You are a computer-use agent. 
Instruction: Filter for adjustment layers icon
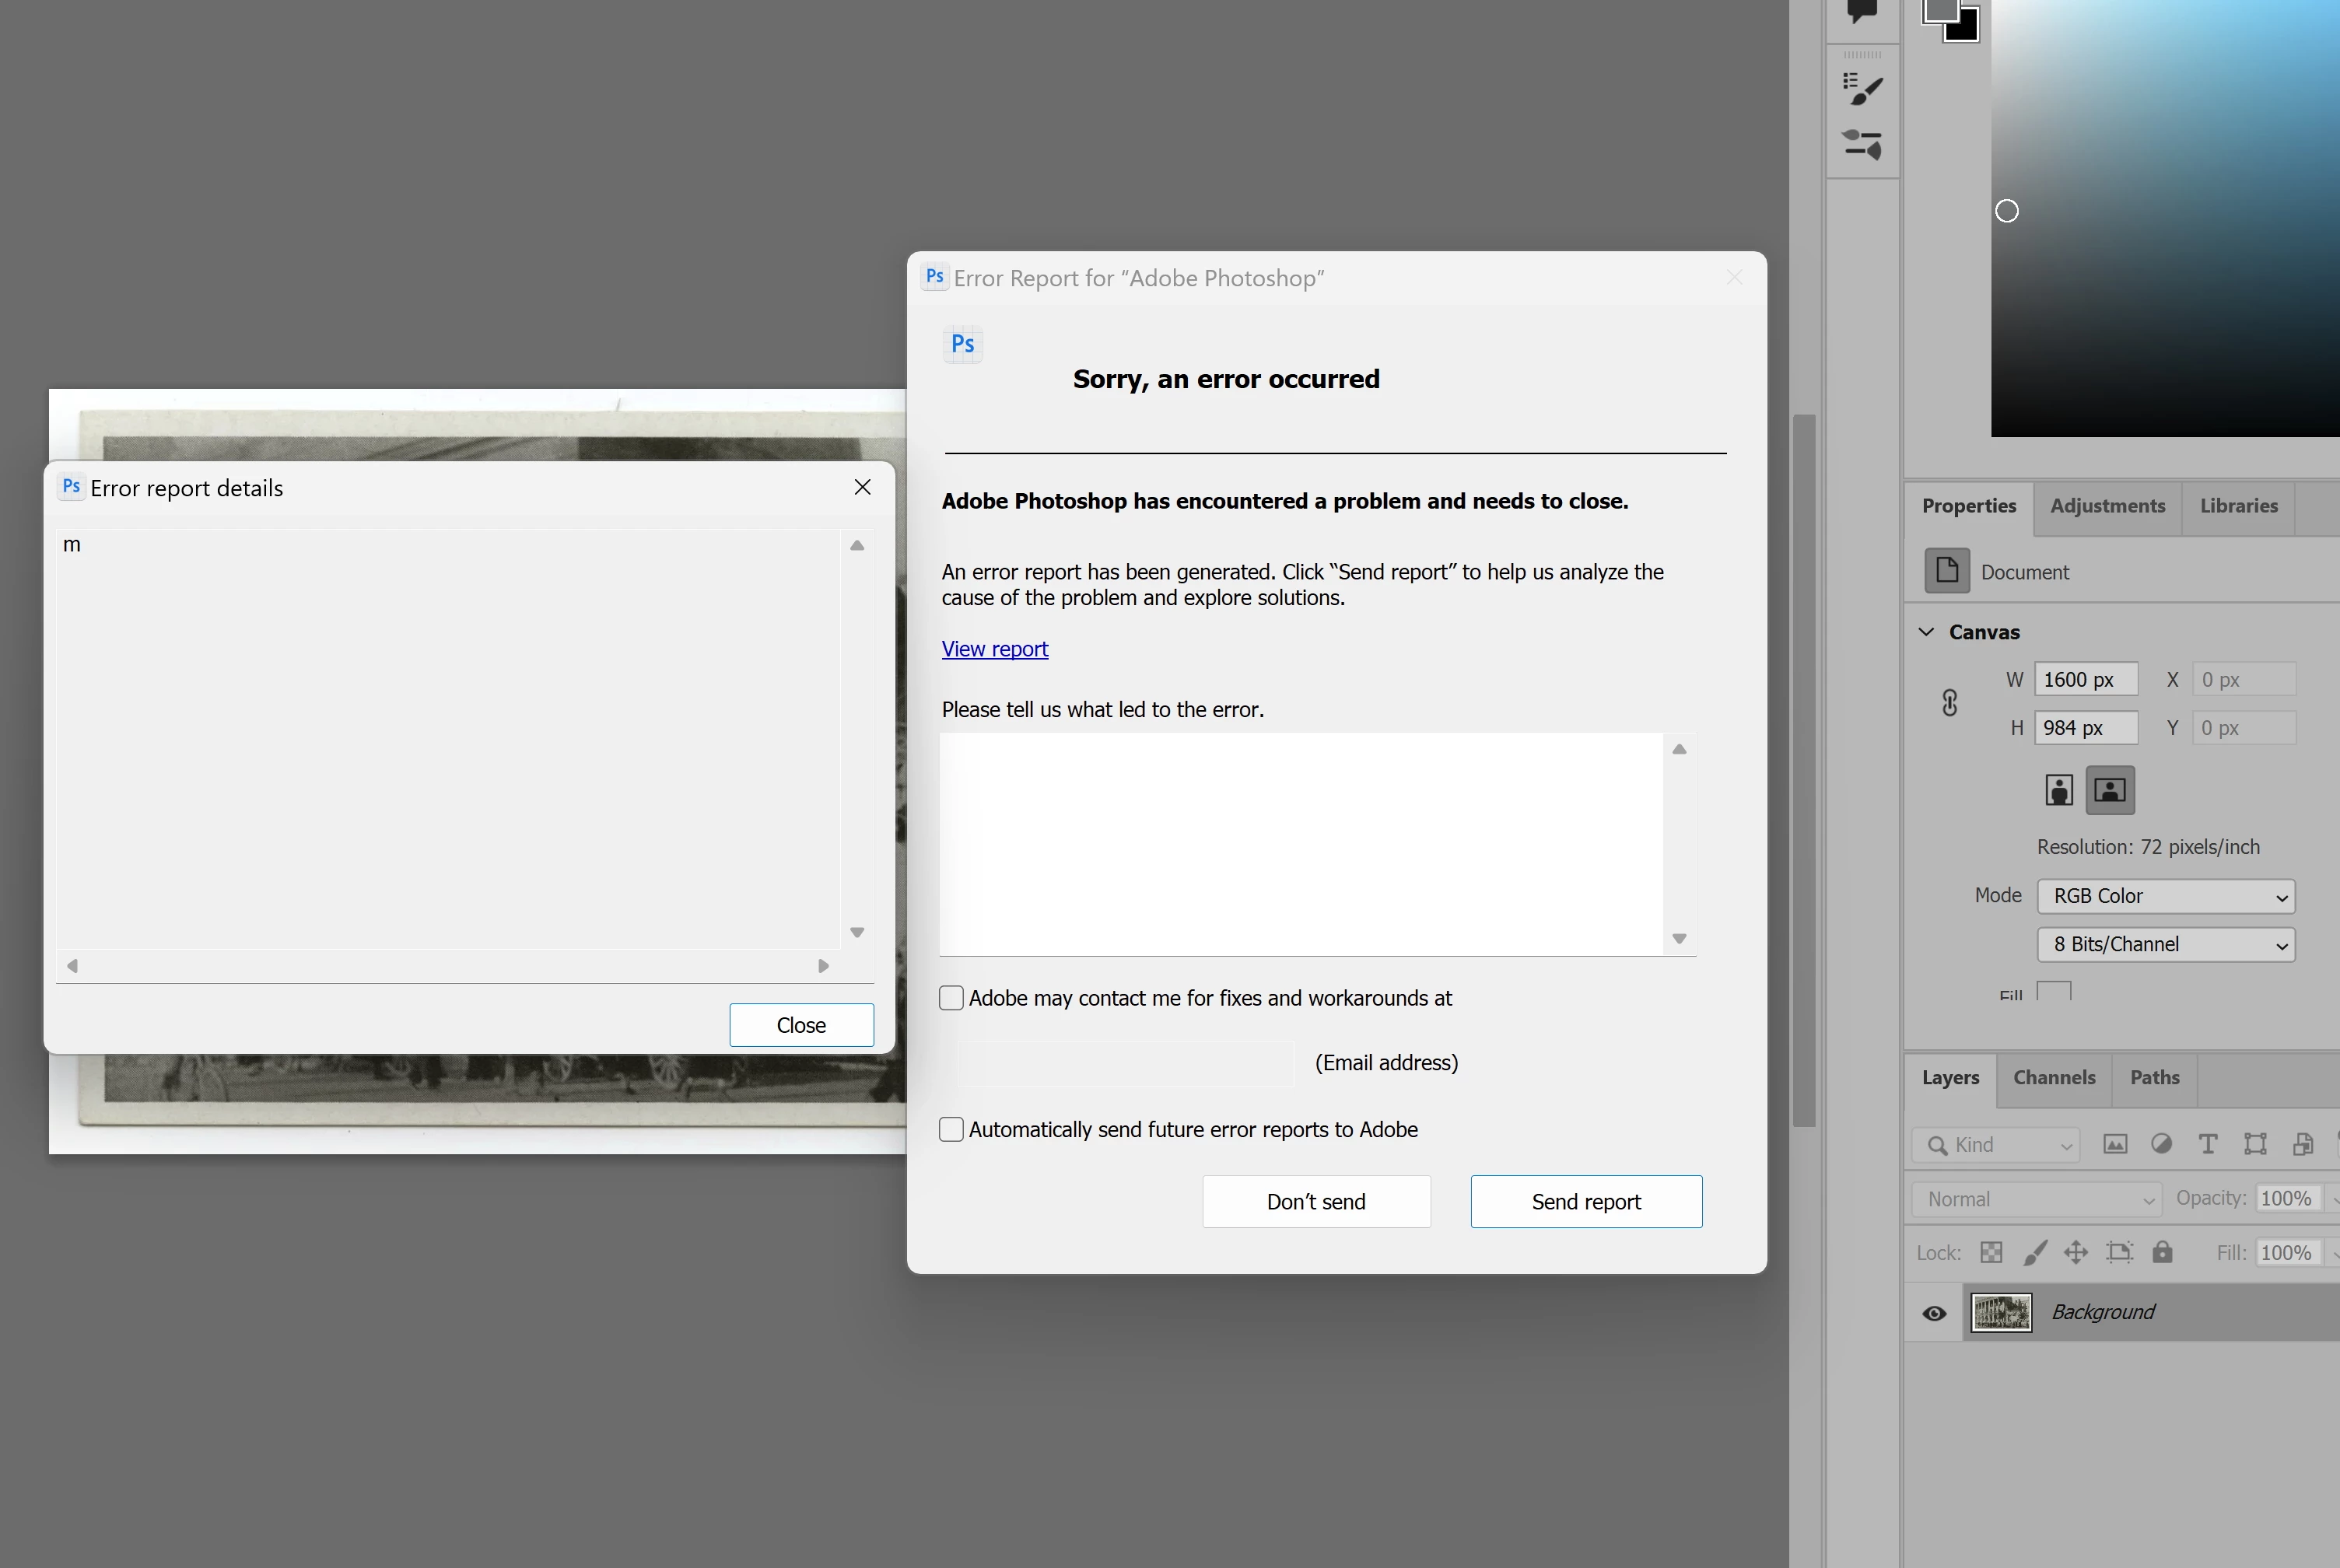[2161, 1144]
